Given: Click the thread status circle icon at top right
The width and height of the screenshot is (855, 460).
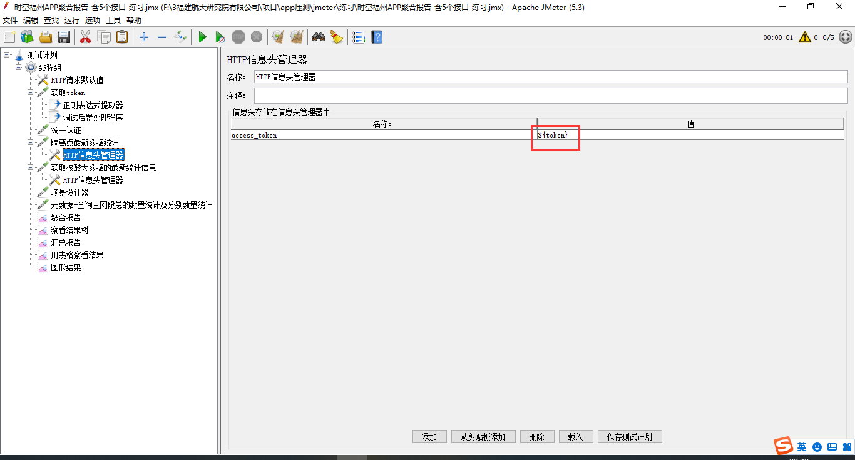Looking at the screenshot, I should (845, 37).
